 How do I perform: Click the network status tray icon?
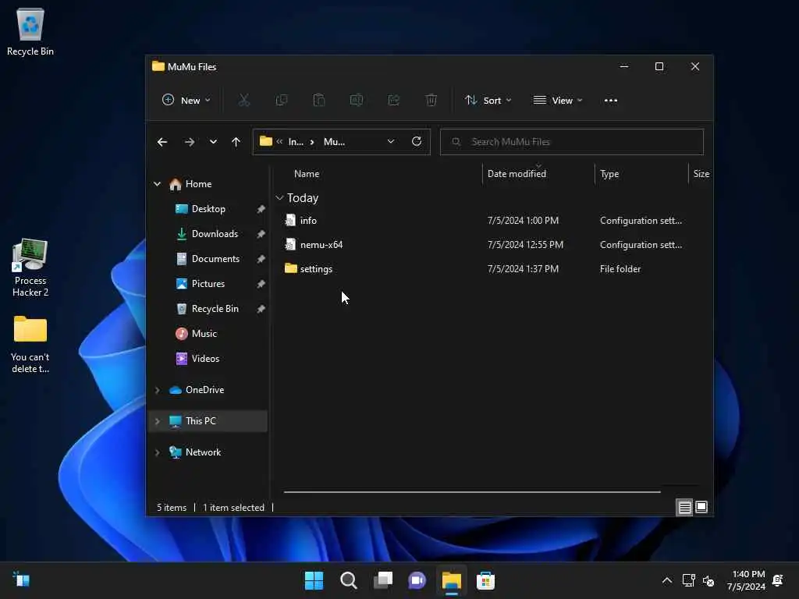pos(688,580)
